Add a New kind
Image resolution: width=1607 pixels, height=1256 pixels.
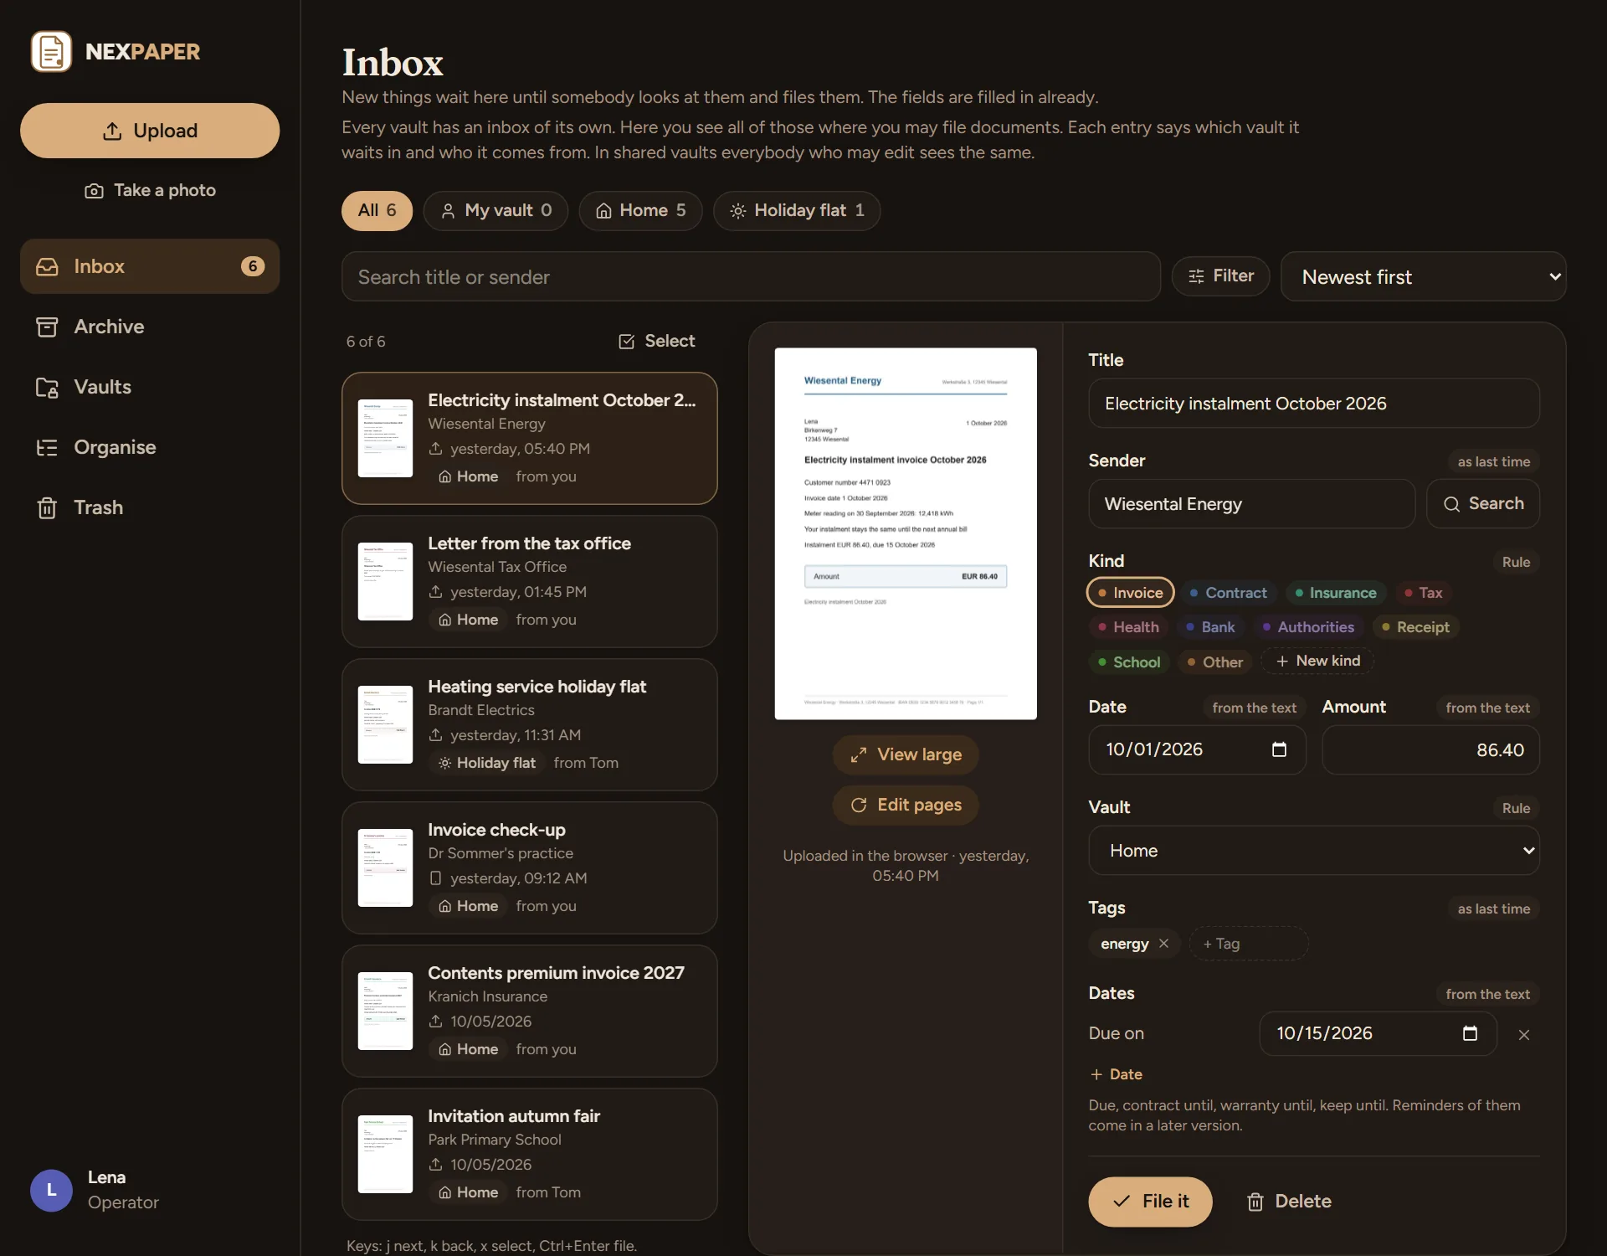1317,661
